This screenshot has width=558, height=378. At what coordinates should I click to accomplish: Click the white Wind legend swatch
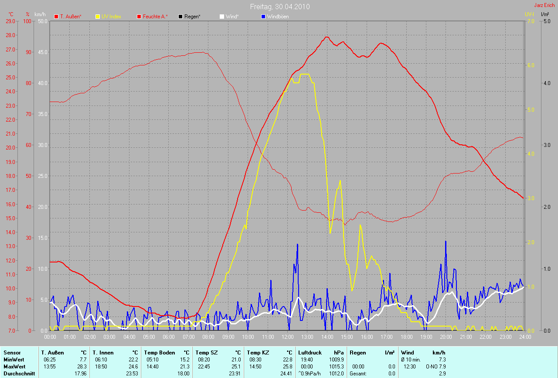[221, 17]
